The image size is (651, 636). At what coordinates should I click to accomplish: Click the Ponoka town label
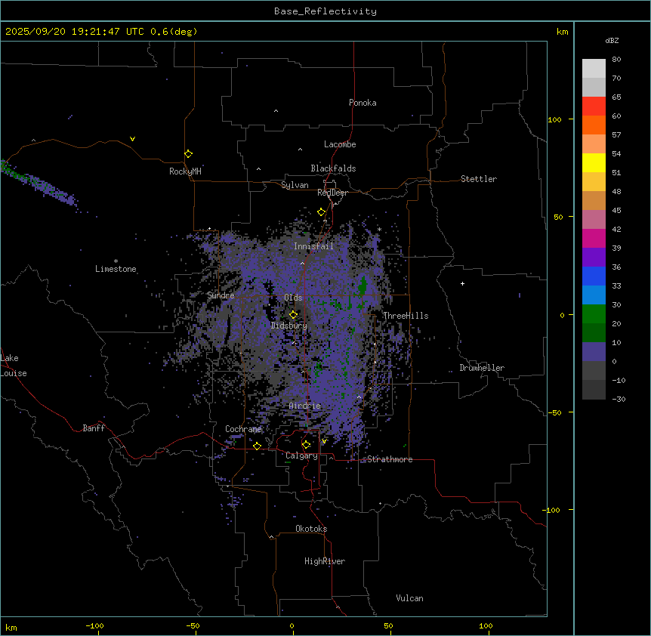point(363,103)
